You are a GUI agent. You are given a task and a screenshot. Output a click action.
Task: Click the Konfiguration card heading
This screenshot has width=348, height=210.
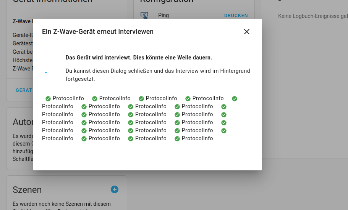(167, 2)
